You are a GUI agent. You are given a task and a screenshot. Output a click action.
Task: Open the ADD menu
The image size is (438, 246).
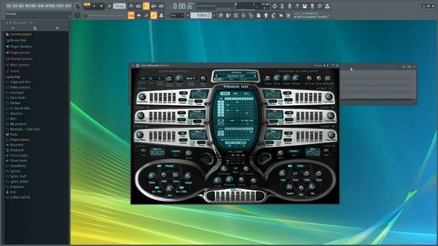coord(21,5)
